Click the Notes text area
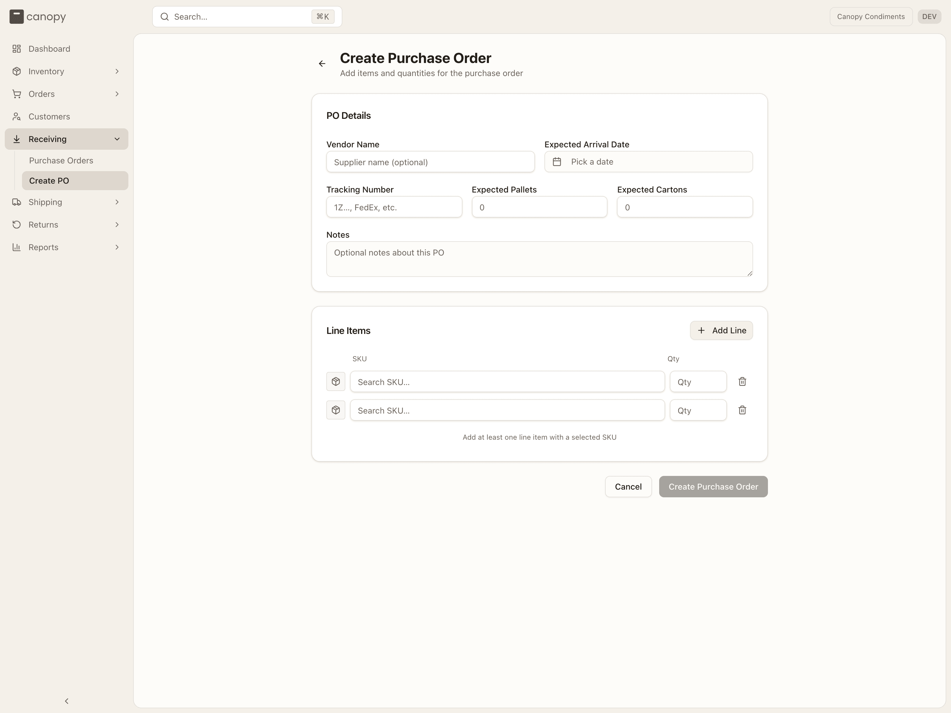 point(539,259)
